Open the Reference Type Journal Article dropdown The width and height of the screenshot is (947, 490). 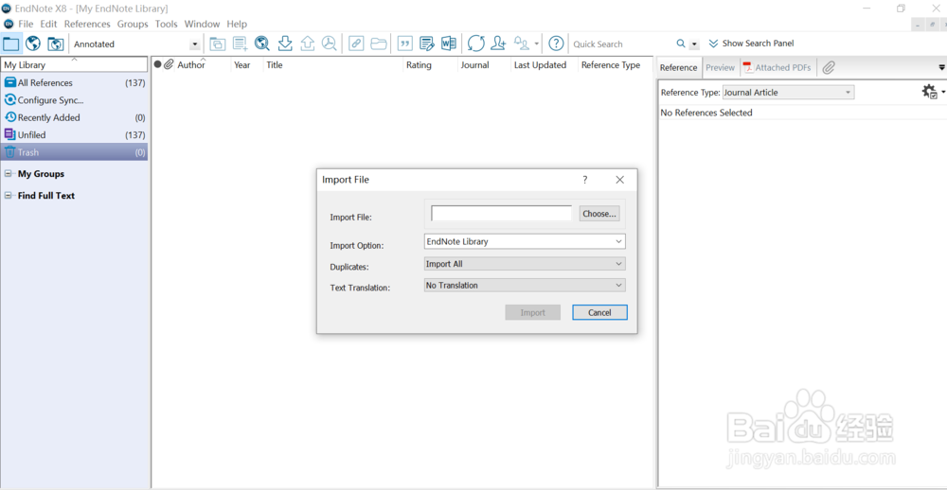pos(788,93)
